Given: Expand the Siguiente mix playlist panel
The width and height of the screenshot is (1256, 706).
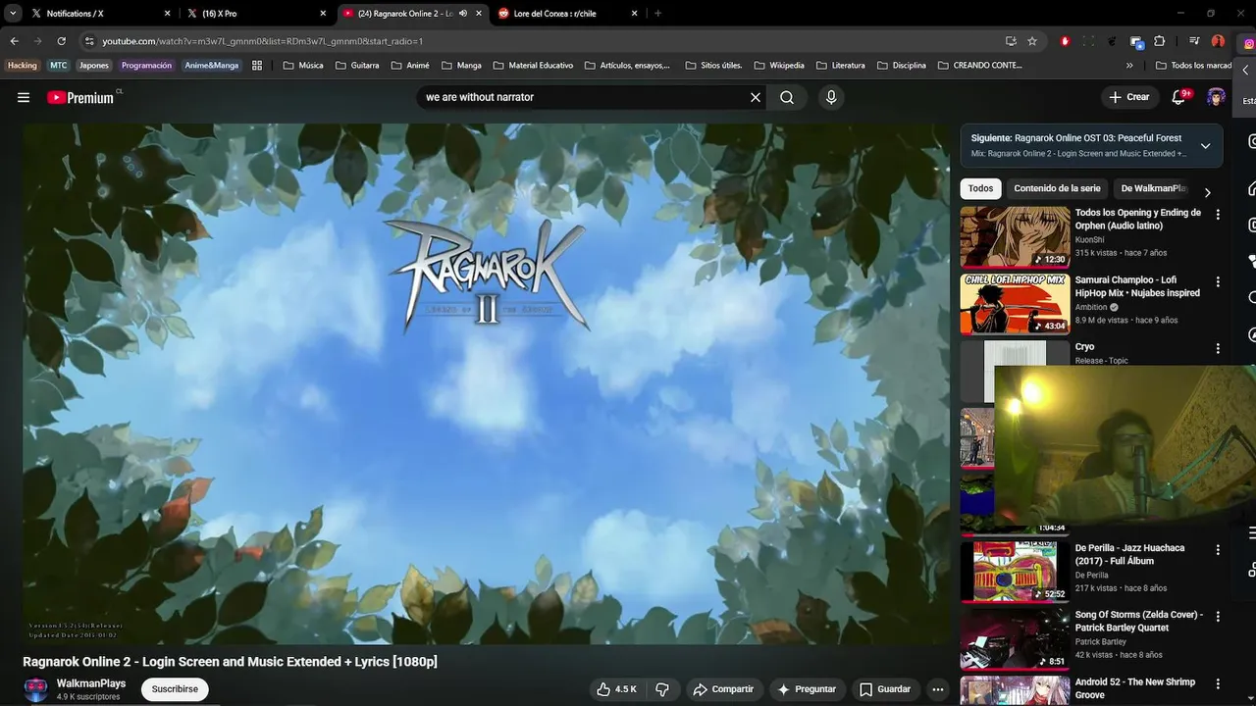Looking at the screenshot, I should pyautogui.click(x=1206, y=146).
